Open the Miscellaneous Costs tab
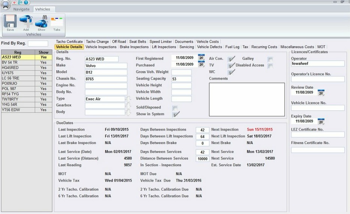This screenshot has width=350, height=214. (x=297, y=47)
